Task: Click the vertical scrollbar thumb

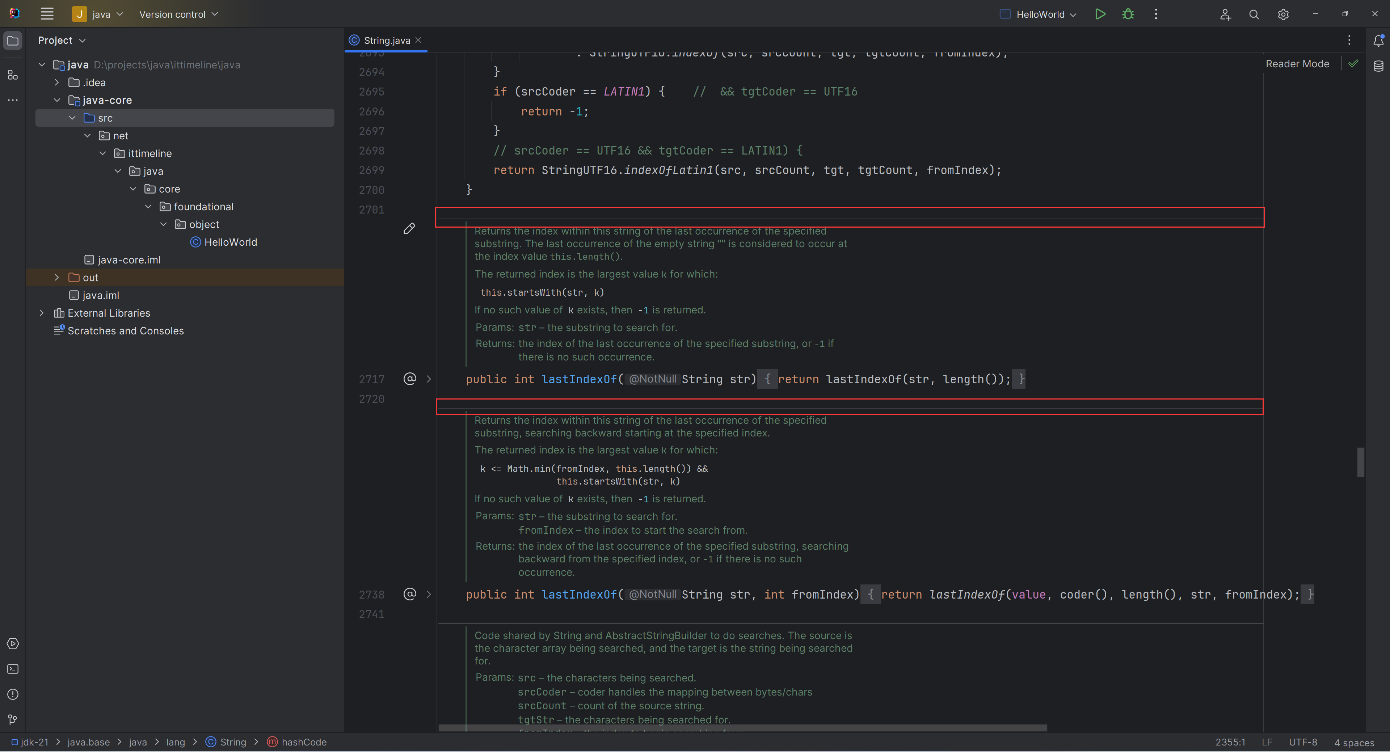Action: pos(1360,462)
